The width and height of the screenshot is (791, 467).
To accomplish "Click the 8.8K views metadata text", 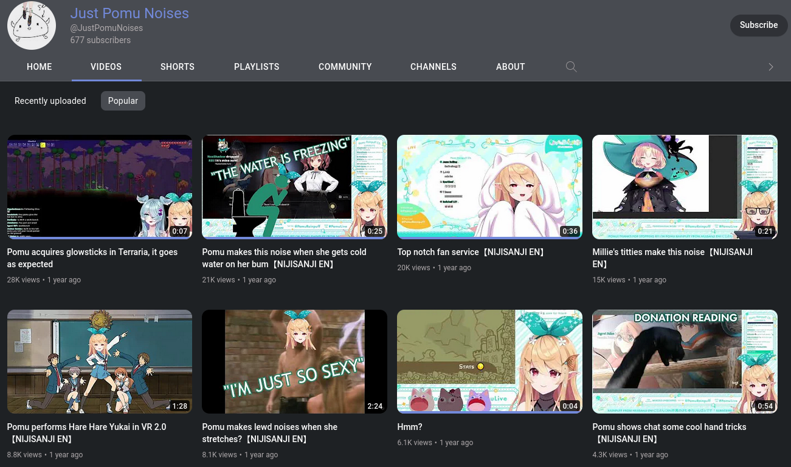I will pyautogui.click(x=25, y=455).
